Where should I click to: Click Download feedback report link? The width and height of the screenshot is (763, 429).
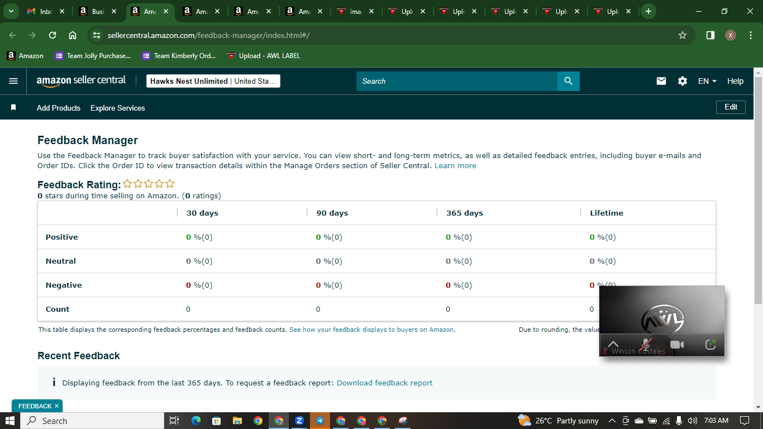point(385,383)
